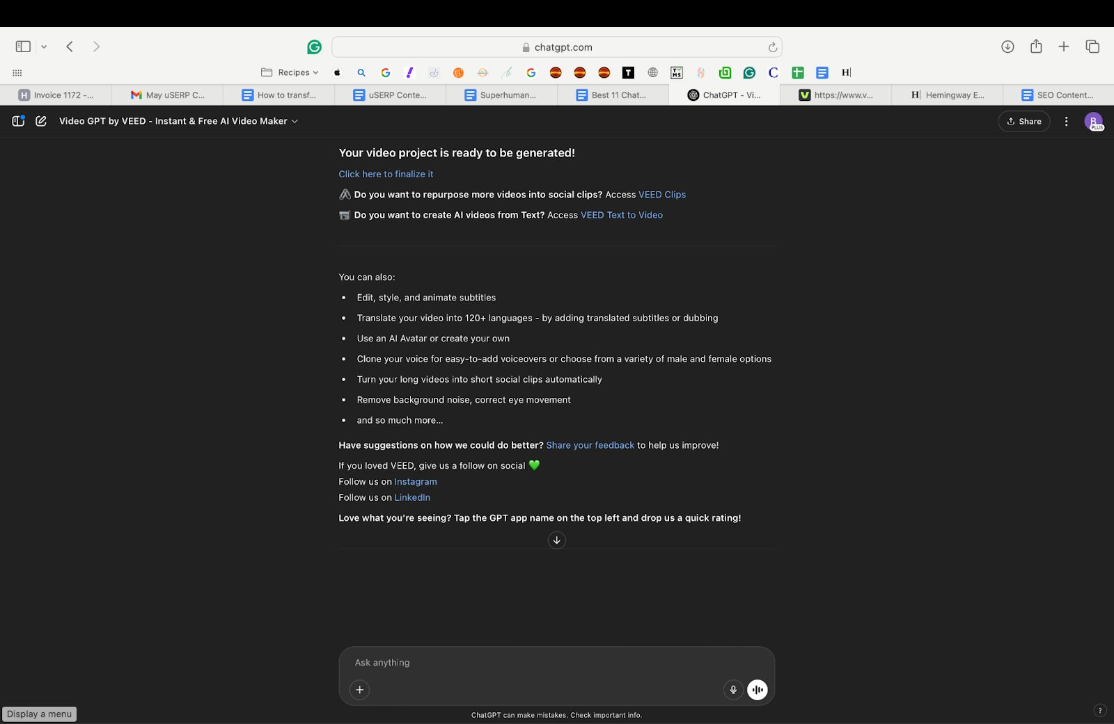This screenshot has width=1114, height=724.
Task: Open the user profile avatar with the PLUS badge
Action: pyautogui.click(x=1093, y=121)
